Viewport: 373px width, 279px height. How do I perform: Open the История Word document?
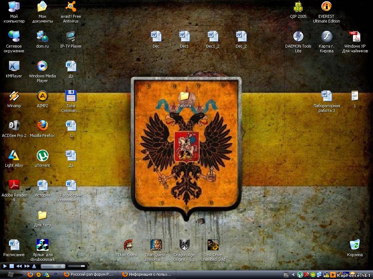(42, 189)
